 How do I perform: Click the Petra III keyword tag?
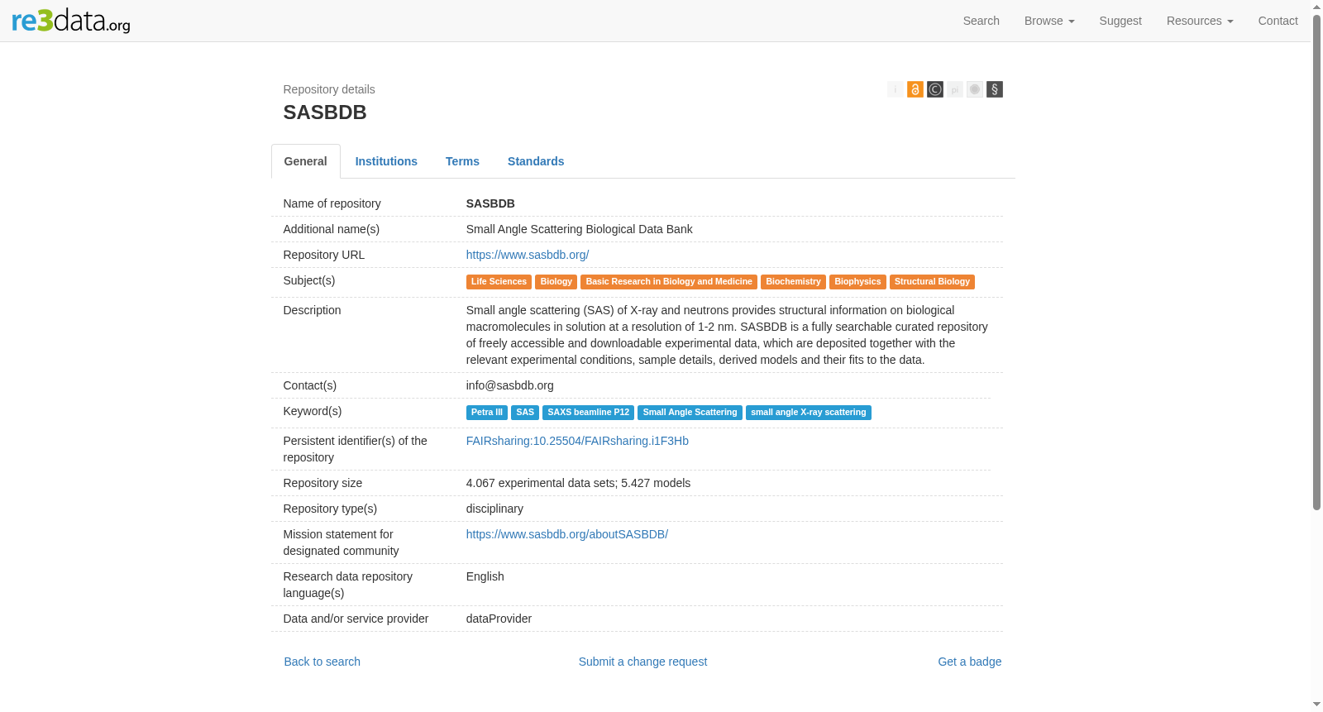[x=487, y=413]
